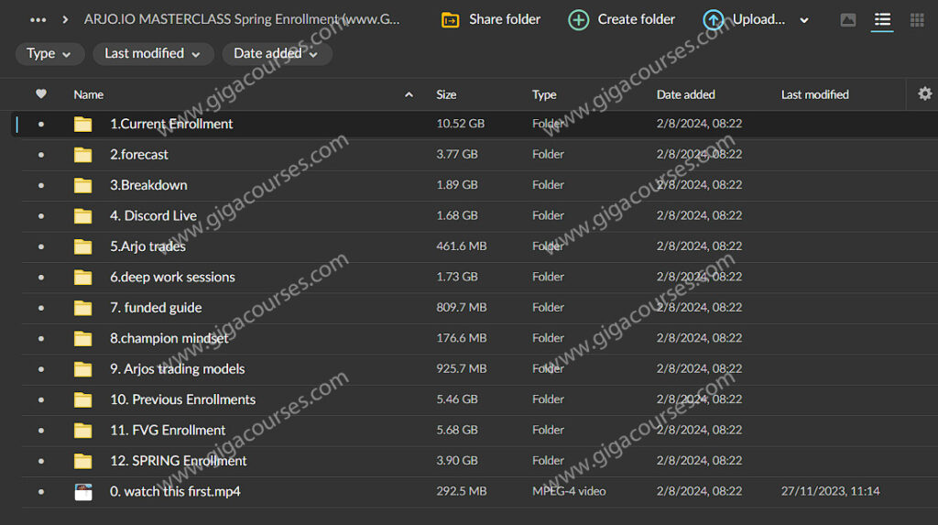Toggle favourite dot for 4. Discord Live

[x=40, y=215]
